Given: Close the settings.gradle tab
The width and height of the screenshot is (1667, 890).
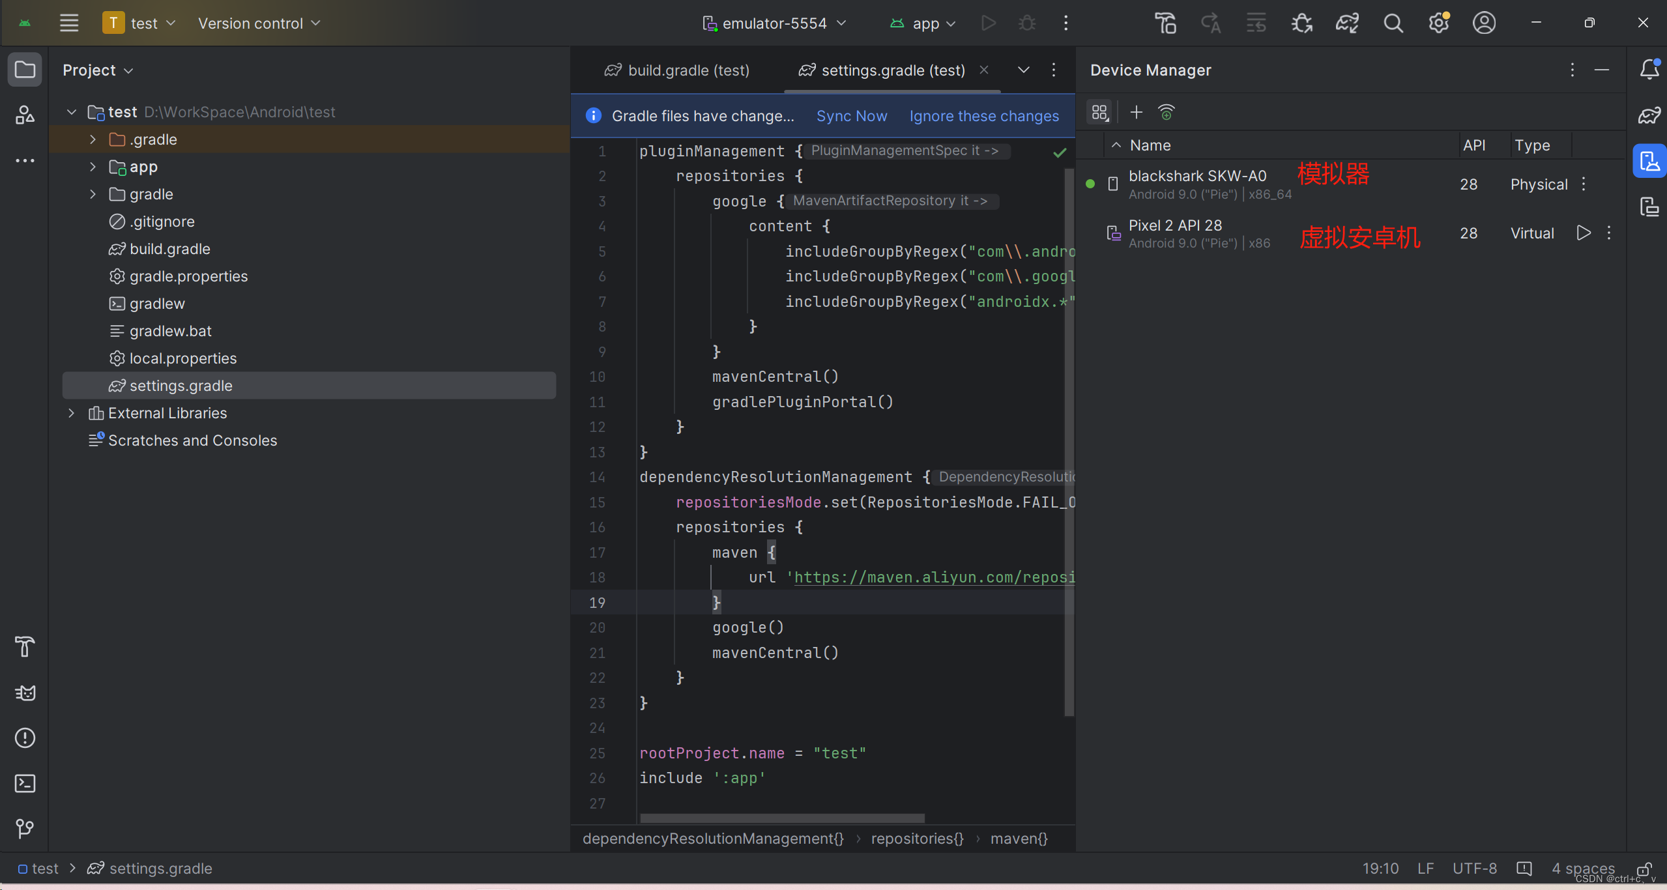Looking at the screenshot, I should click(x=984, y=70).
